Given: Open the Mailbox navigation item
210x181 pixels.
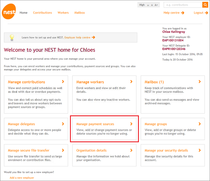Looking at the screenshot, I should (x=80, y=13).
